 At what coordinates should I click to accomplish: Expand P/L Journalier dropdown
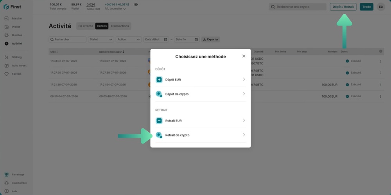point(115,9)
